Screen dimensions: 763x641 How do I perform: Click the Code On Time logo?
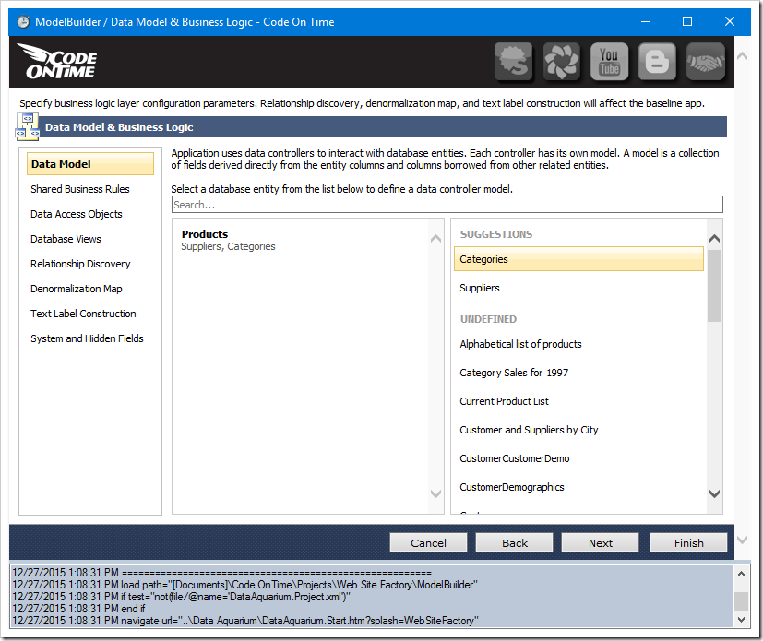pyautogui.click(x=58, y=62)
